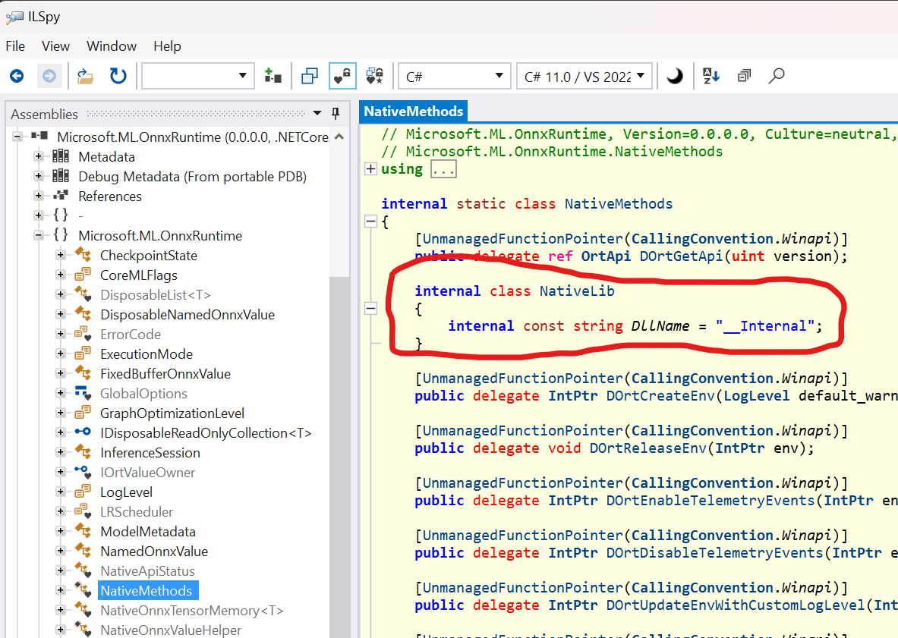This screenshot has height=638, width=898.
Task: Select LRScheduler in the tree
Action: coord(137,511)
